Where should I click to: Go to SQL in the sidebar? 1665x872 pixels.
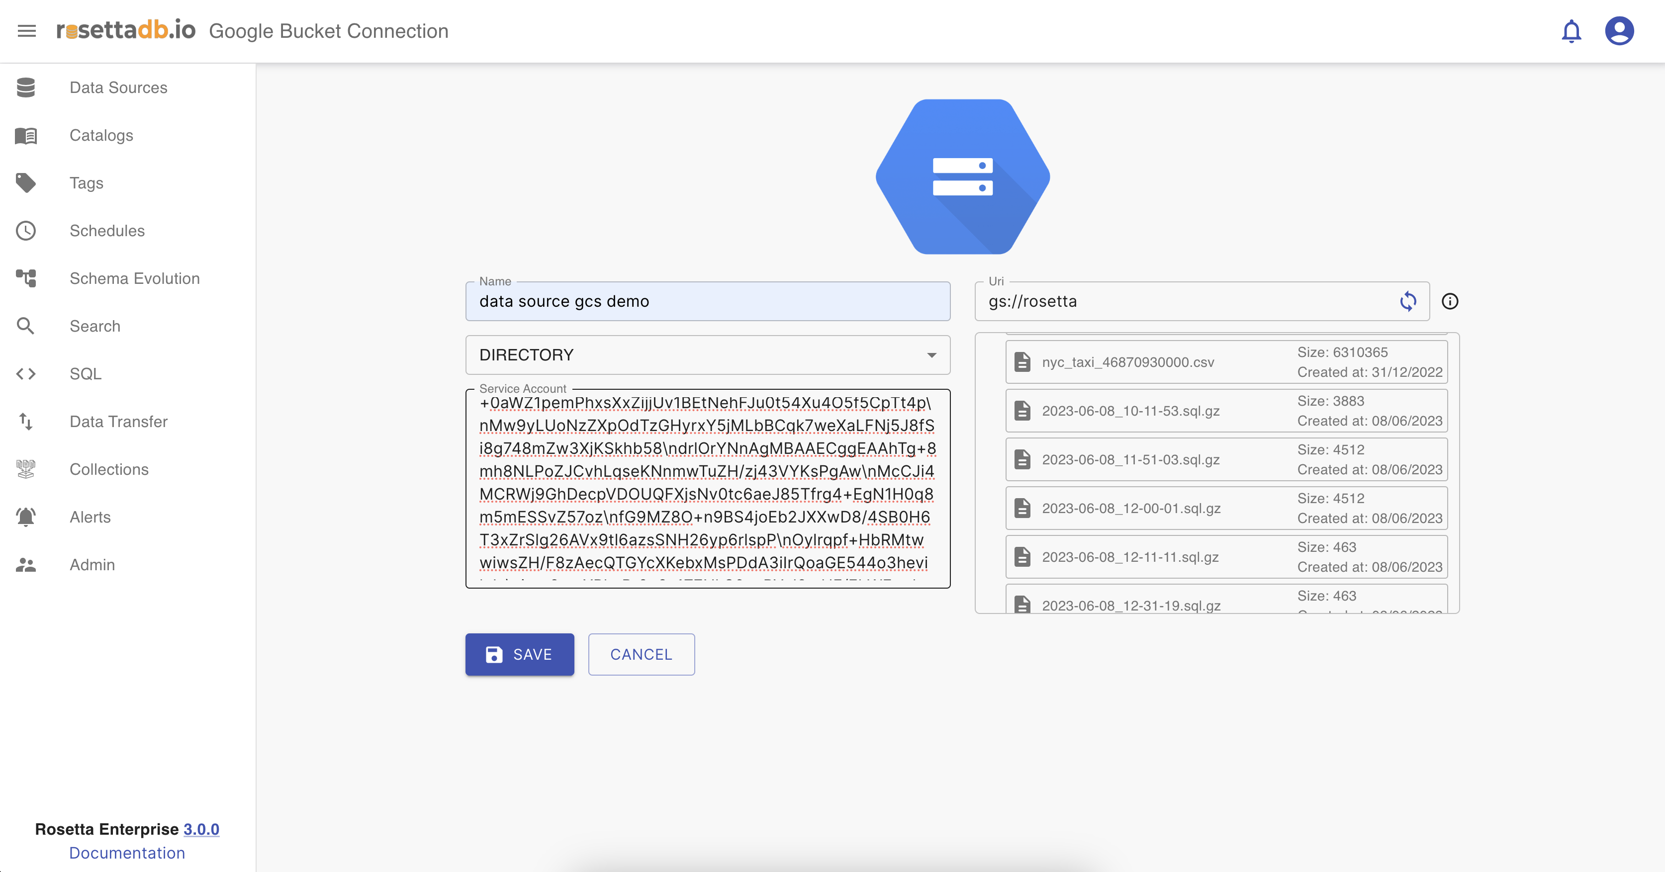(86, 374)
